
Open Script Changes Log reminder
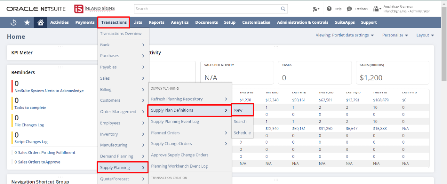31,142
